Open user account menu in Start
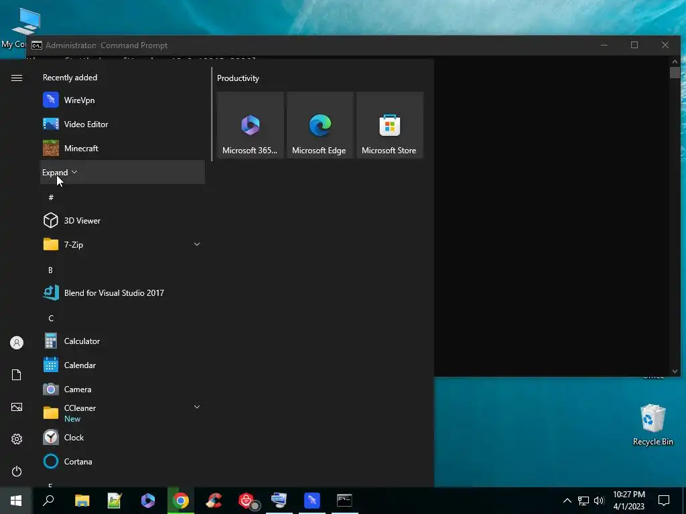Screen dimensions: 686x514 click(x=17, y=343)
